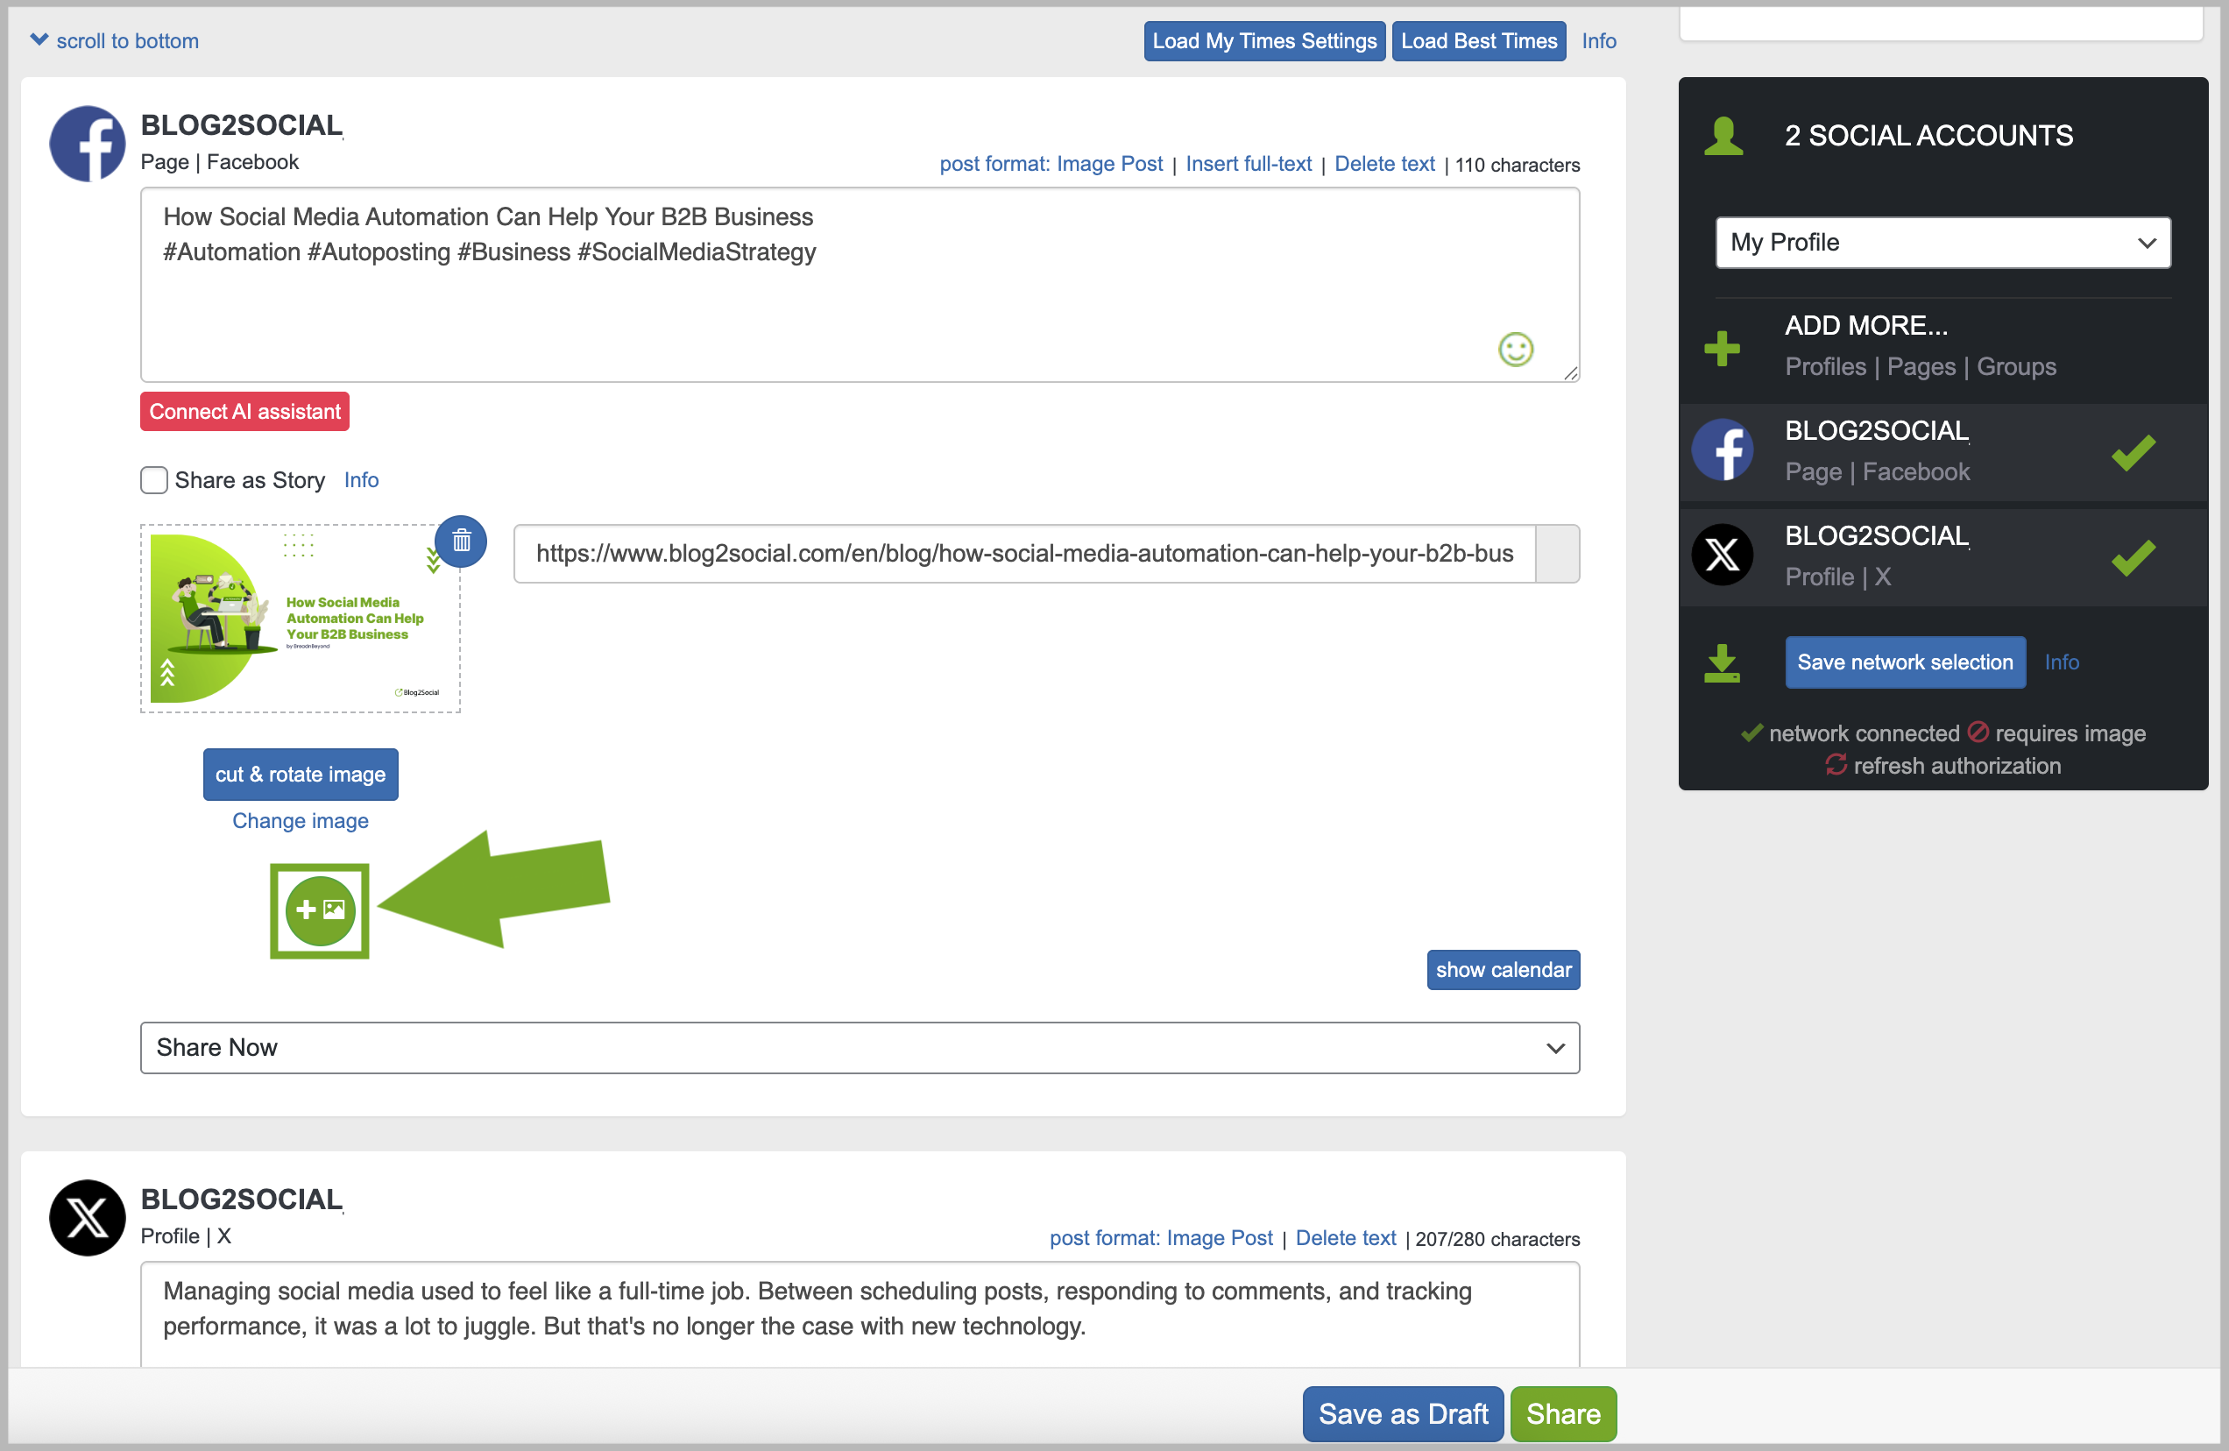This screenshot has width=2229, height=1451.
Task: Click the green user icon beside Social Accounts
Action: (1723, 136)
